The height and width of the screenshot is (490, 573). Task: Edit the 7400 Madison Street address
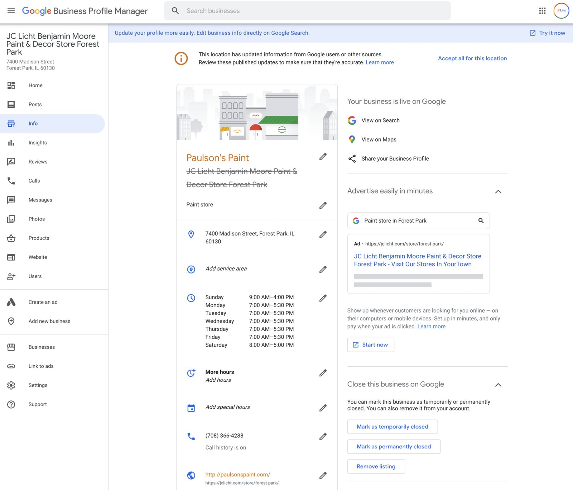click(x=323, y=234)
